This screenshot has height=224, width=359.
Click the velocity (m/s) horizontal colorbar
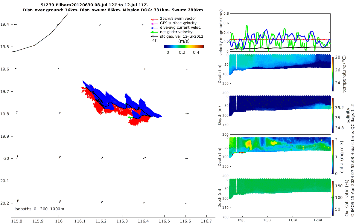point(184,46)
